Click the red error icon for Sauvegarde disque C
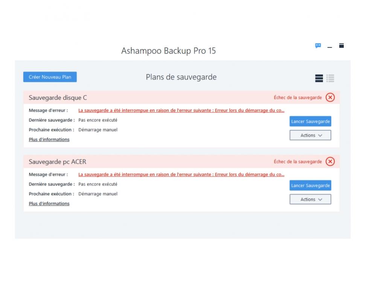Screen dimensions: 366x282 pyautogui.click(x=330, y=97)
